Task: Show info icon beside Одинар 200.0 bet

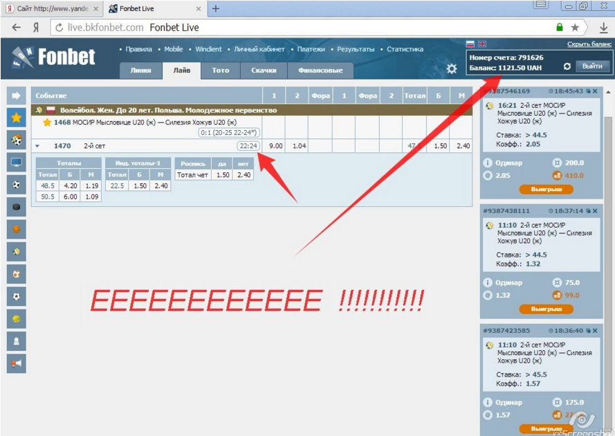Action: tap(488, 163)
